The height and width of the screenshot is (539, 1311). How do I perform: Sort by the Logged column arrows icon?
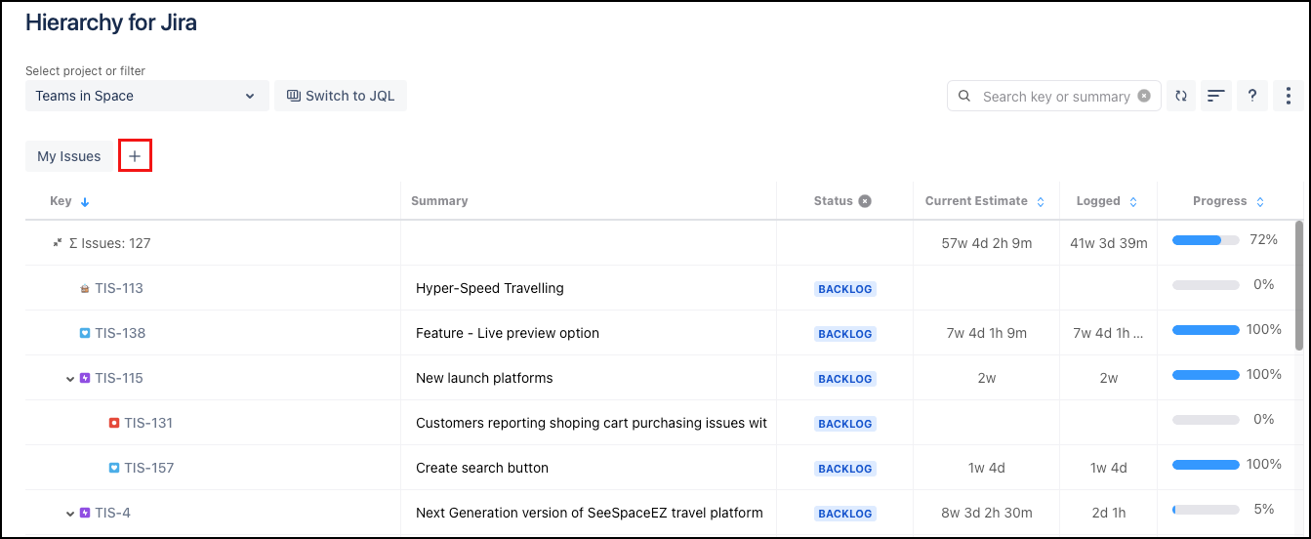(1133, 202)
